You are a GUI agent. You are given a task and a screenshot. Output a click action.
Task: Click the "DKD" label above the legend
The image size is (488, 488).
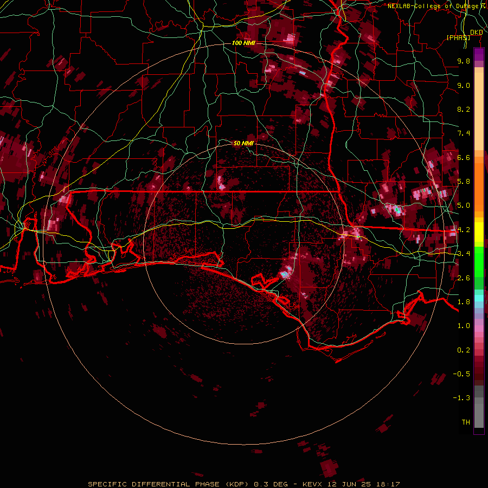click(476, 33)
